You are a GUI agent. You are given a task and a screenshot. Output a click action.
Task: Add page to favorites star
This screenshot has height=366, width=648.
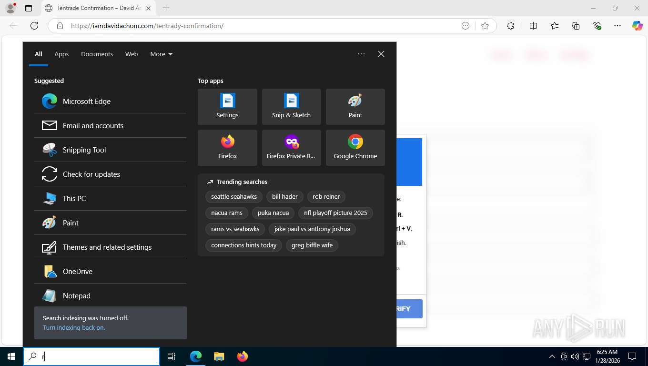(x=485, y=26)
